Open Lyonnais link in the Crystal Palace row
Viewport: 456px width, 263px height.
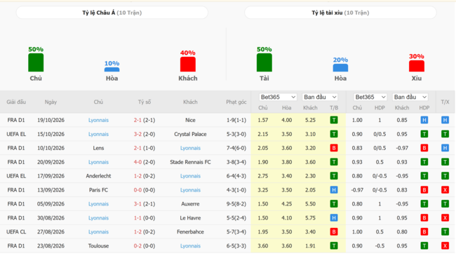coord(98,134)
